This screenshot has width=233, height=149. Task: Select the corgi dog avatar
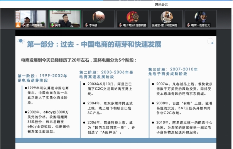pyautogui.click(x=167, y=17)
